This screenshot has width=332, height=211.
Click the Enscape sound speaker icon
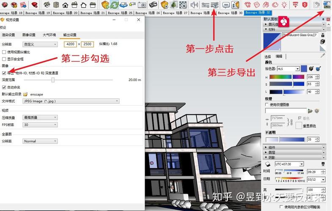[x=194, y=5]
